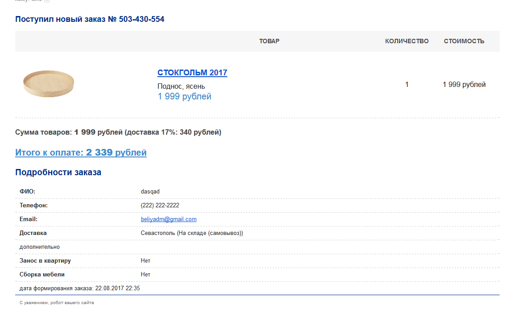The image size is (513, 317).
Task: Click the order creation date line
Action: pos(79,288)
